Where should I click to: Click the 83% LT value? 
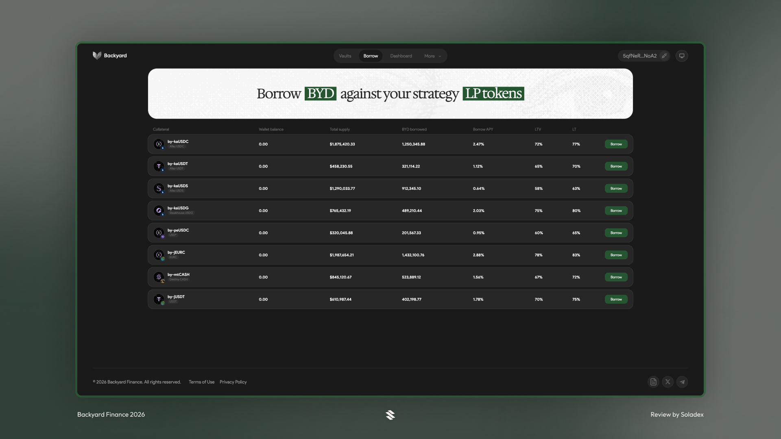(576, 255)
